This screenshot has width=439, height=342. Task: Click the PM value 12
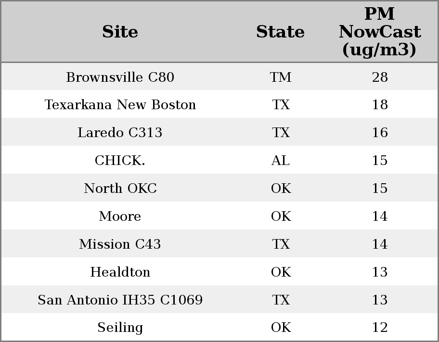[380, 328]
